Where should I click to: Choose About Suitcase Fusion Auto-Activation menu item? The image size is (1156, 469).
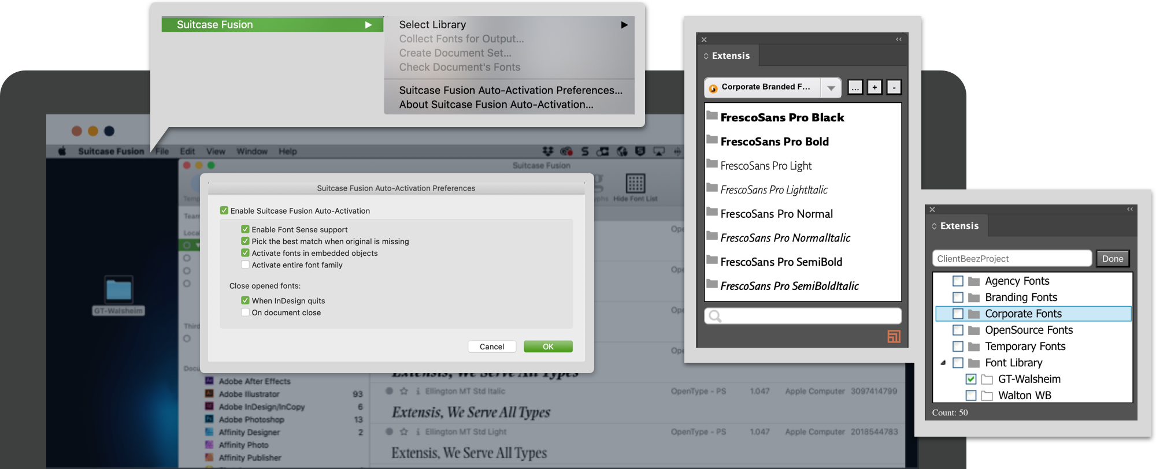[496, 105]
